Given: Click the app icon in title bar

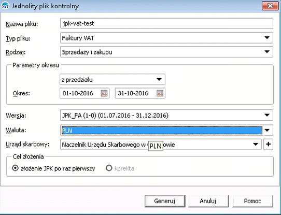Looking at the screenshot, I should pos(5,6).
